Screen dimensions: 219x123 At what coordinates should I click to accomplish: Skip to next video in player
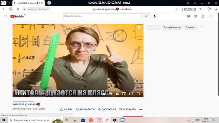pos(24,94)
